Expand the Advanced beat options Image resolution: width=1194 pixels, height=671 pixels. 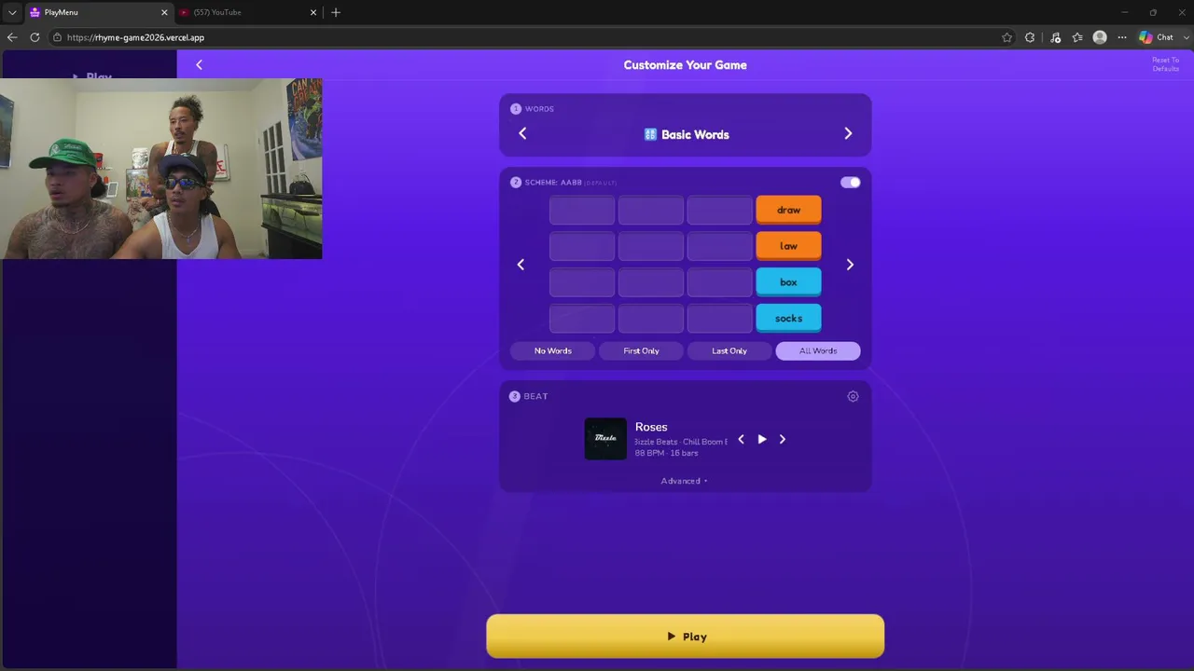pyautogui.click(x=685, y=481)
